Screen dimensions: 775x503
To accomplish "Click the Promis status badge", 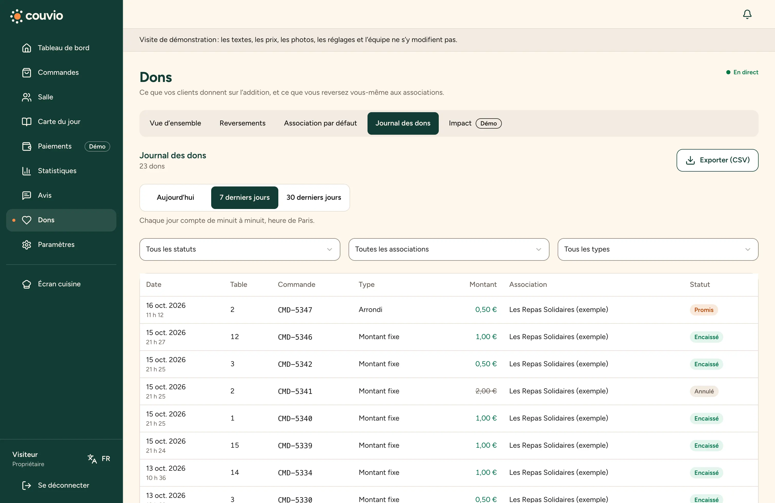I will 704,310.
